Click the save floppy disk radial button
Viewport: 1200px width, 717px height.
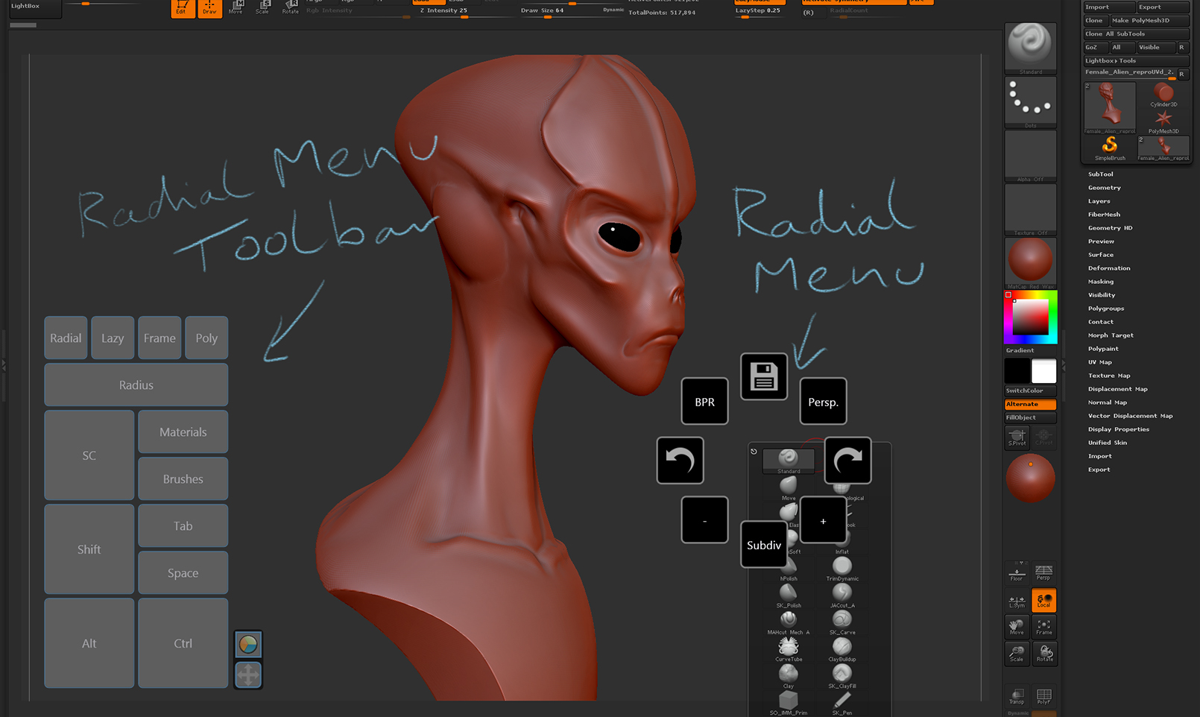(x=763, y=376)
